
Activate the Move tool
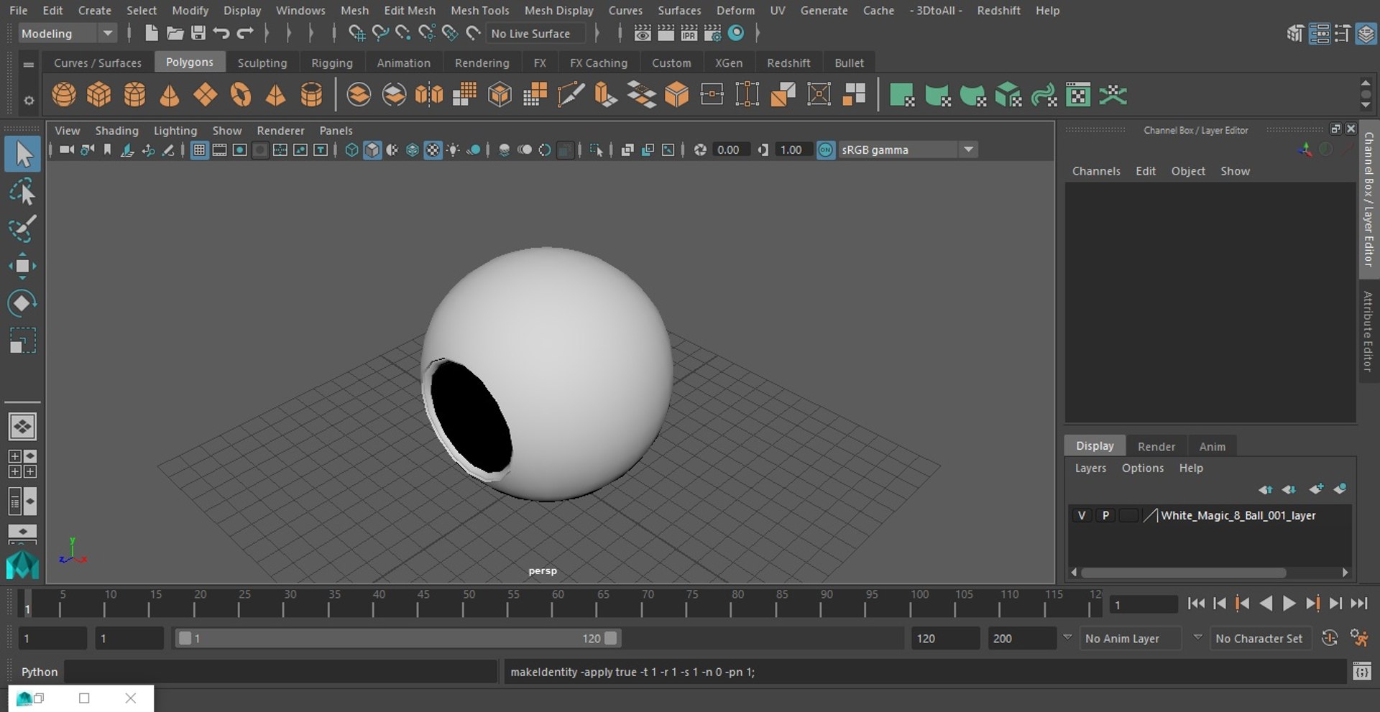(22, 266)
